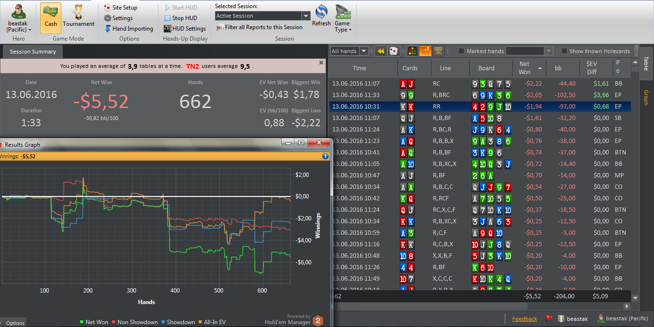
Task: Click the playing cards replayer icon
Action: click(x=394, y=51)
